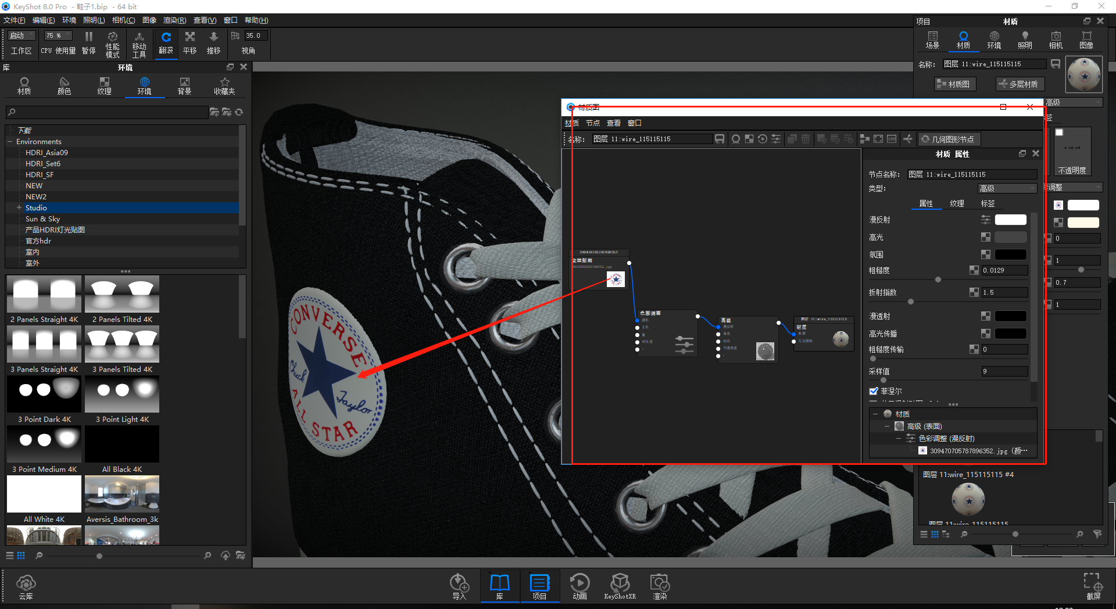Viewport: 1116px width, 609px height.
Task: Click the 截屏 screenshot icon
Action: 1093,584
